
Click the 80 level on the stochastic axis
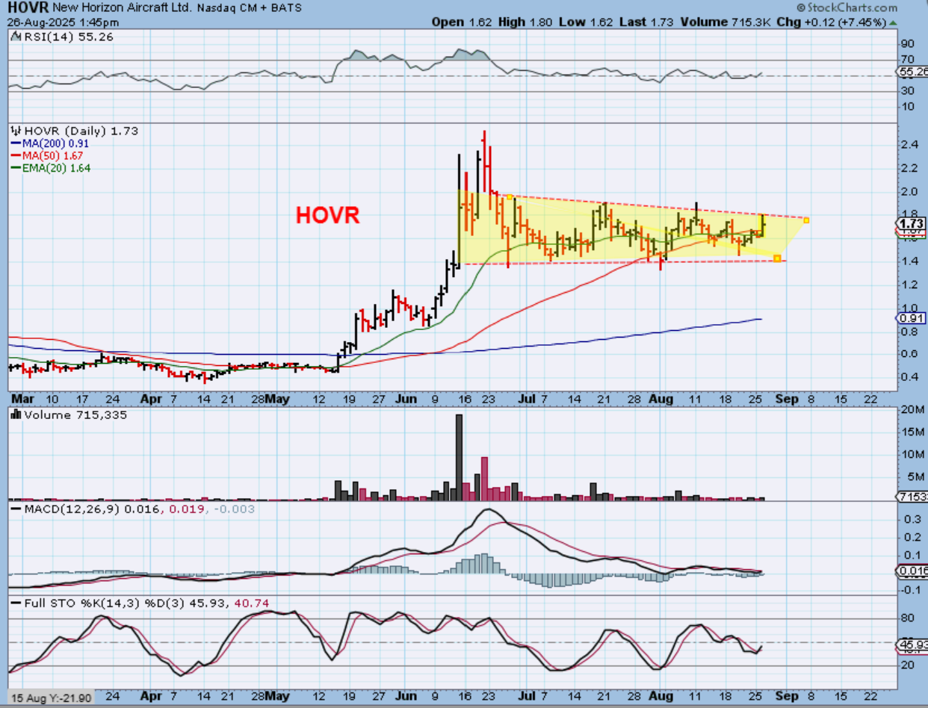pyautogui.click(x=906, y=618)
